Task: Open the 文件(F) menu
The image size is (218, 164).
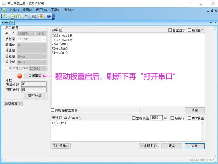Action: coord(14,10)
